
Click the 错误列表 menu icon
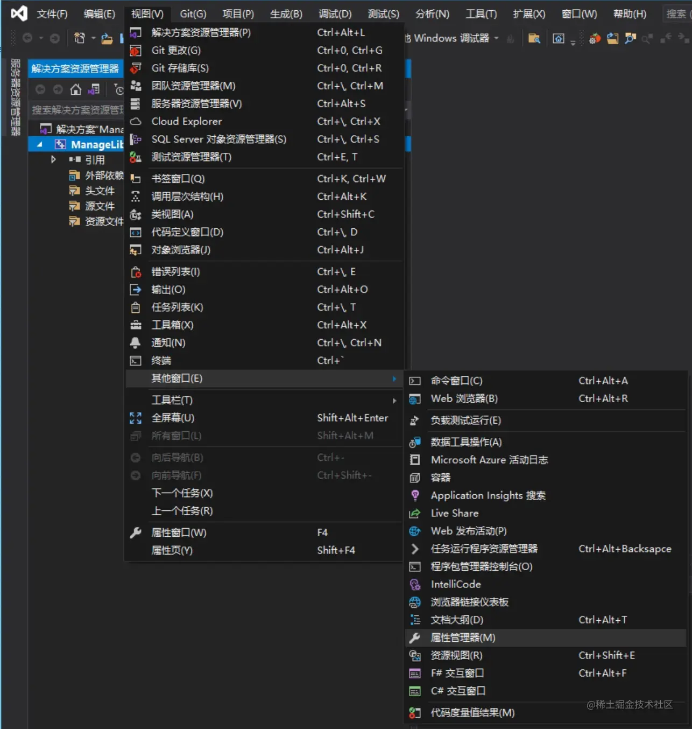136,272
